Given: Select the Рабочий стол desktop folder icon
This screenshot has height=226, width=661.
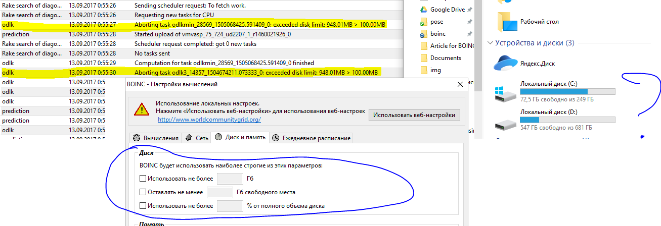Looking at the screenshot, I should click(507, 23).
